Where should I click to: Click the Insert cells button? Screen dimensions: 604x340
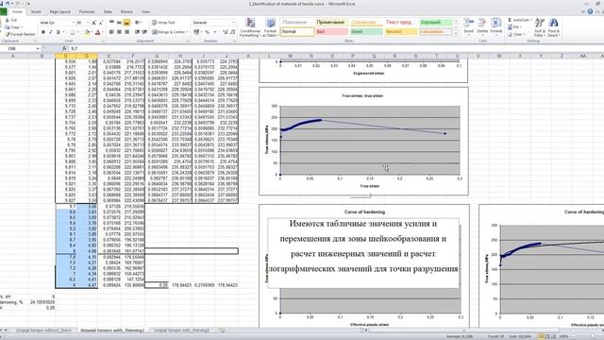(469, 27)
